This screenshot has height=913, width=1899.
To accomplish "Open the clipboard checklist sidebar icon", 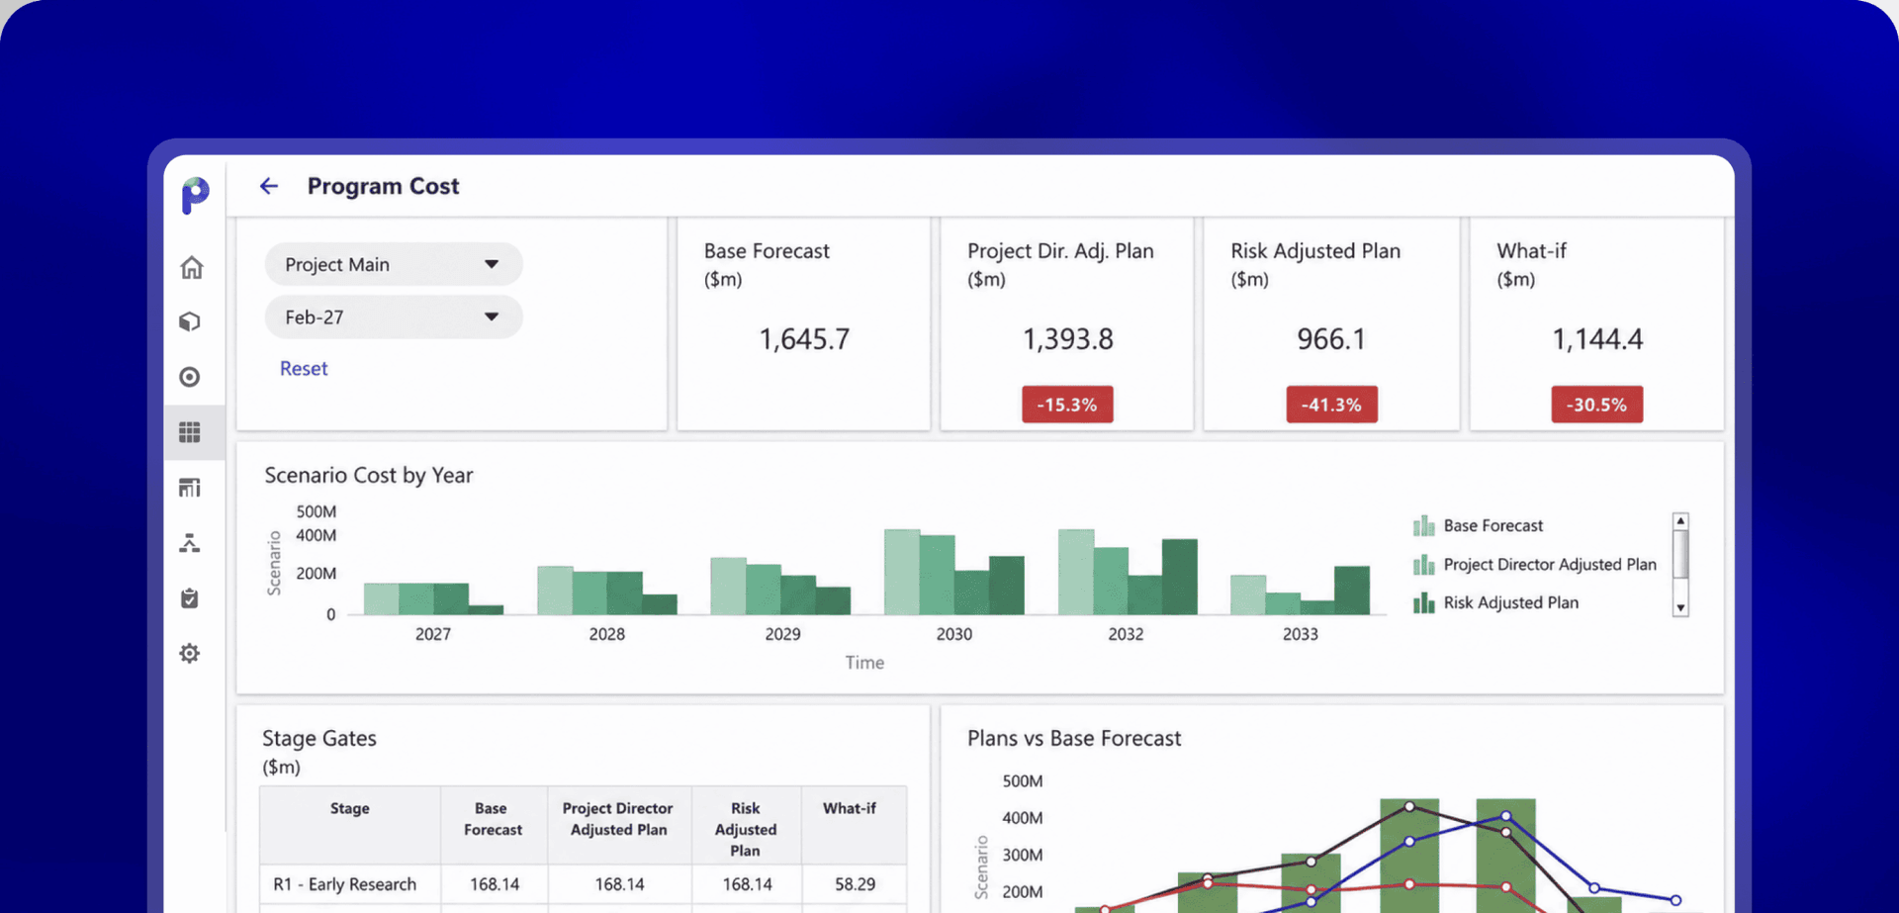I will 190,598.
